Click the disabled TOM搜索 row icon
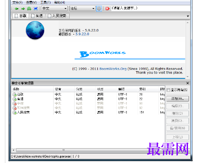The image size is (197, 163). pyautogui.click(x=14, y=108)
